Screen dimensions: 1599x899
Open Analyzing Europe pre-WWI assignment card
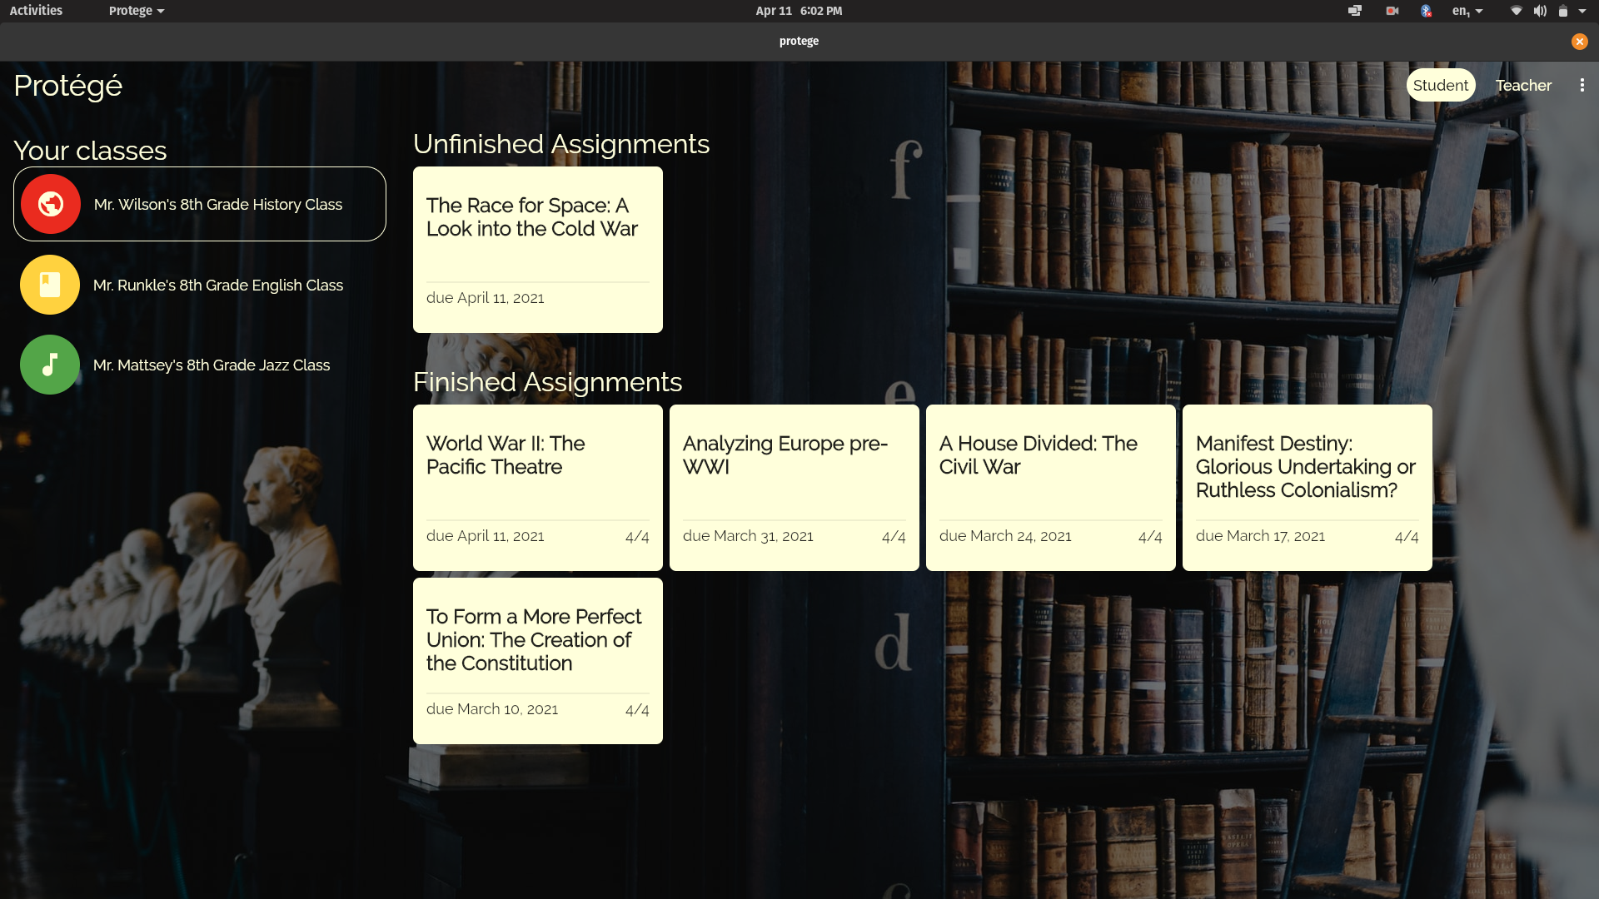(794, 487)
